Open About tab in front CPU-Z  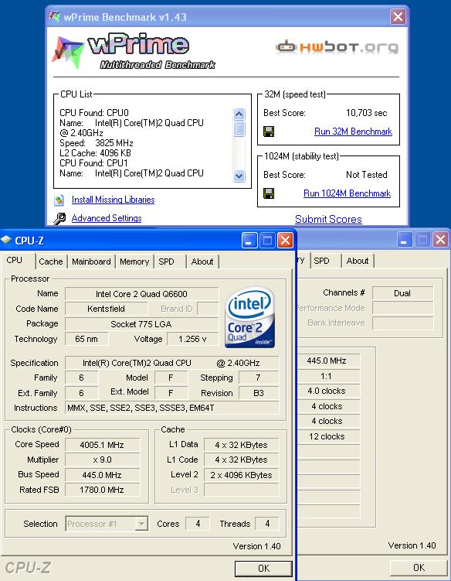click(202, 261)
